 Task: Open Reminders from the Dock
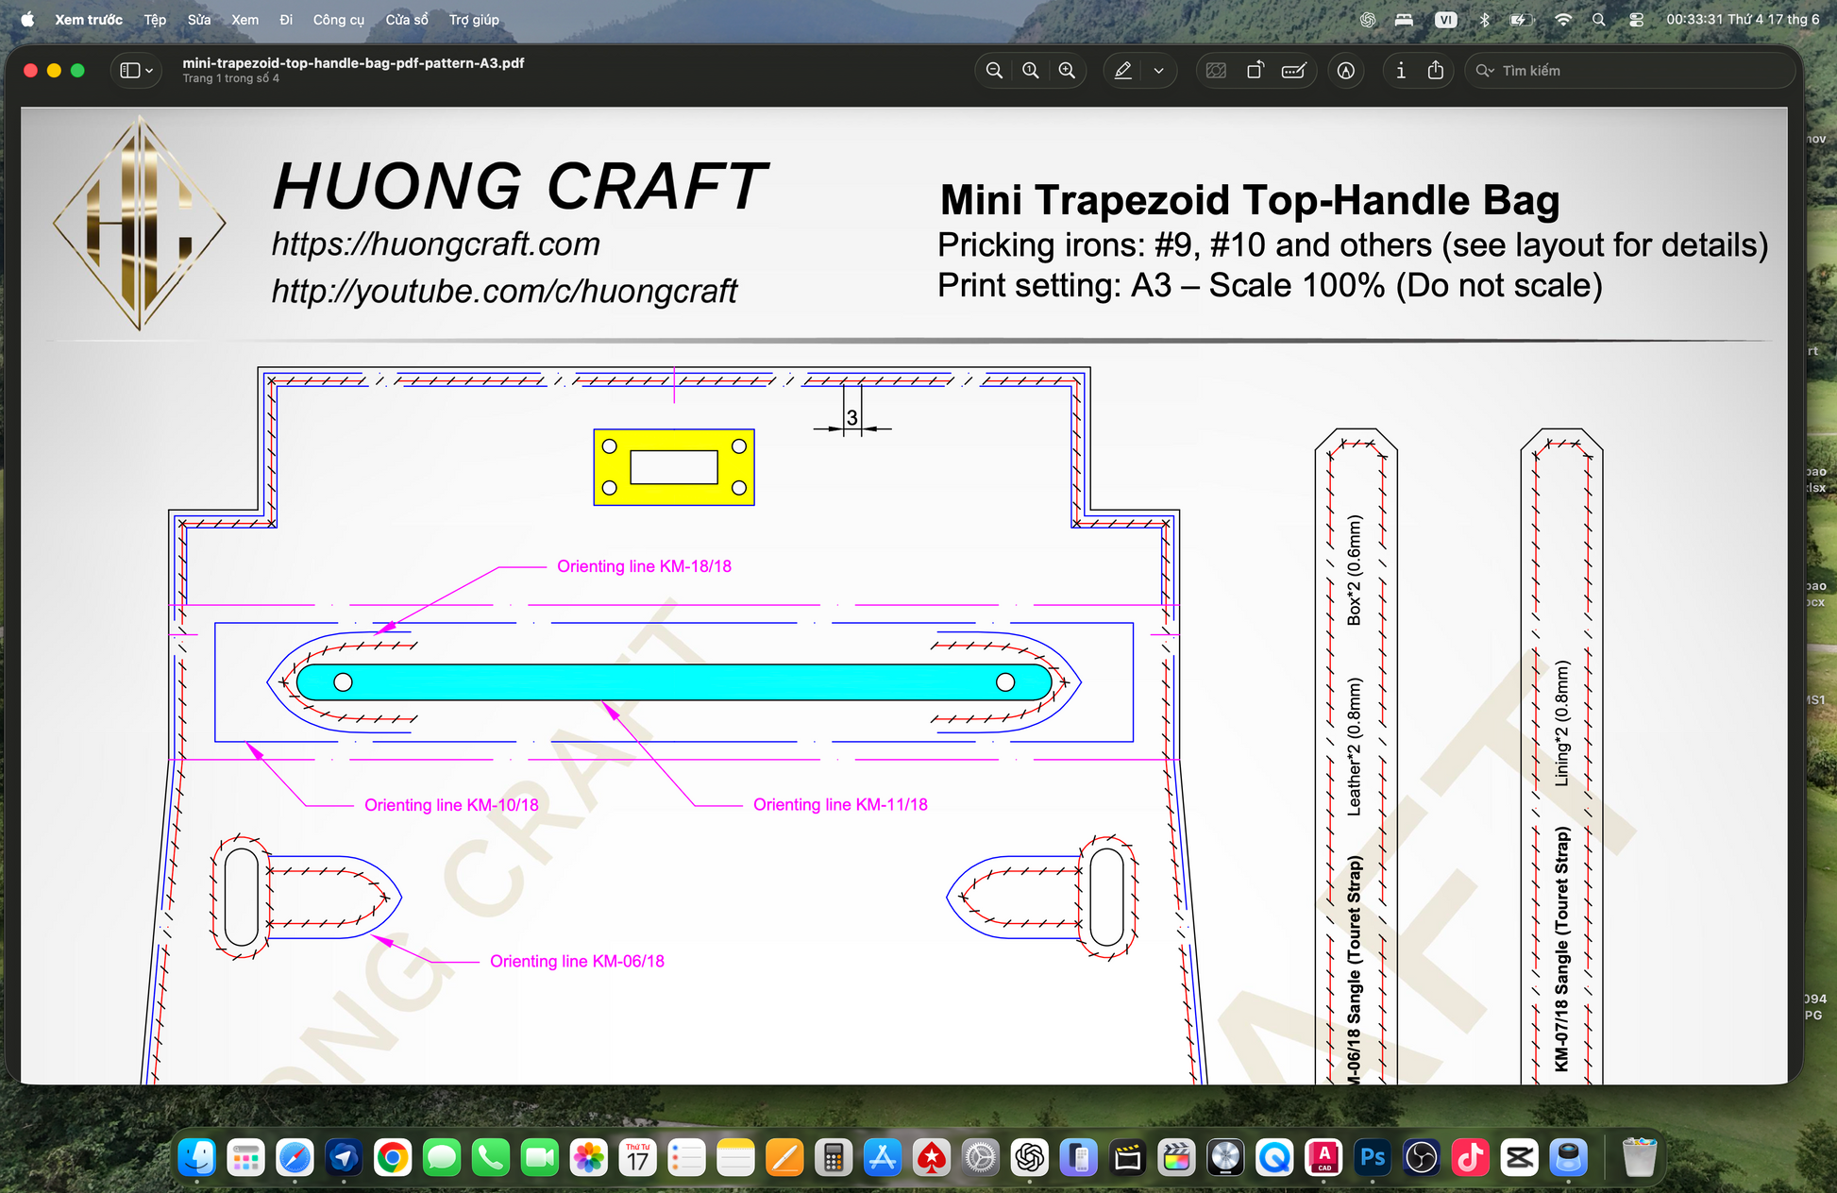coord(687,1157)
